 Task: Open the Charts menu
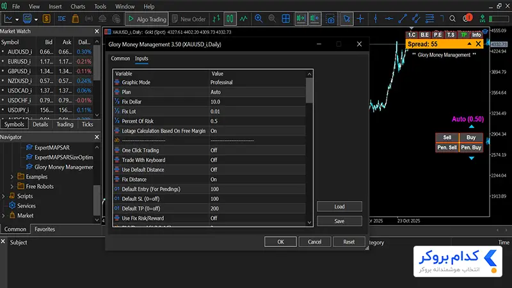(x=77, y=6)
